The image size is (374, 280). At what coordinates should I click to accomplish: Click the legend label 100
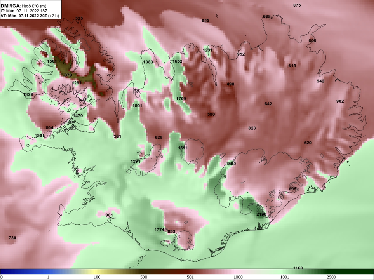[x=97, y=277]
